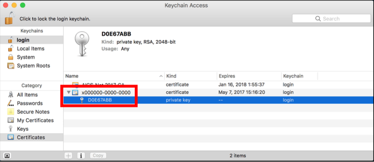The image size is (374, 162).
Task: Click the Search field
Action: point(334,18)
